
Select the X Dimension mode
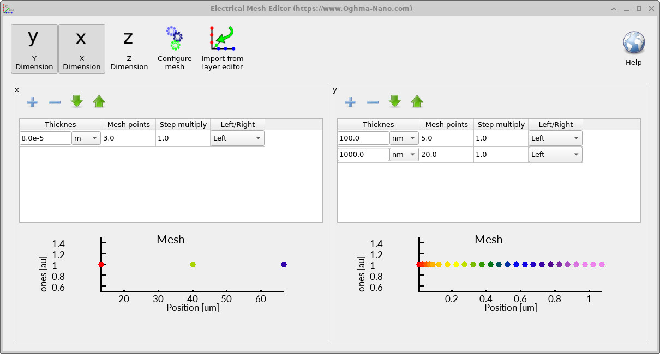click(81, 48)
